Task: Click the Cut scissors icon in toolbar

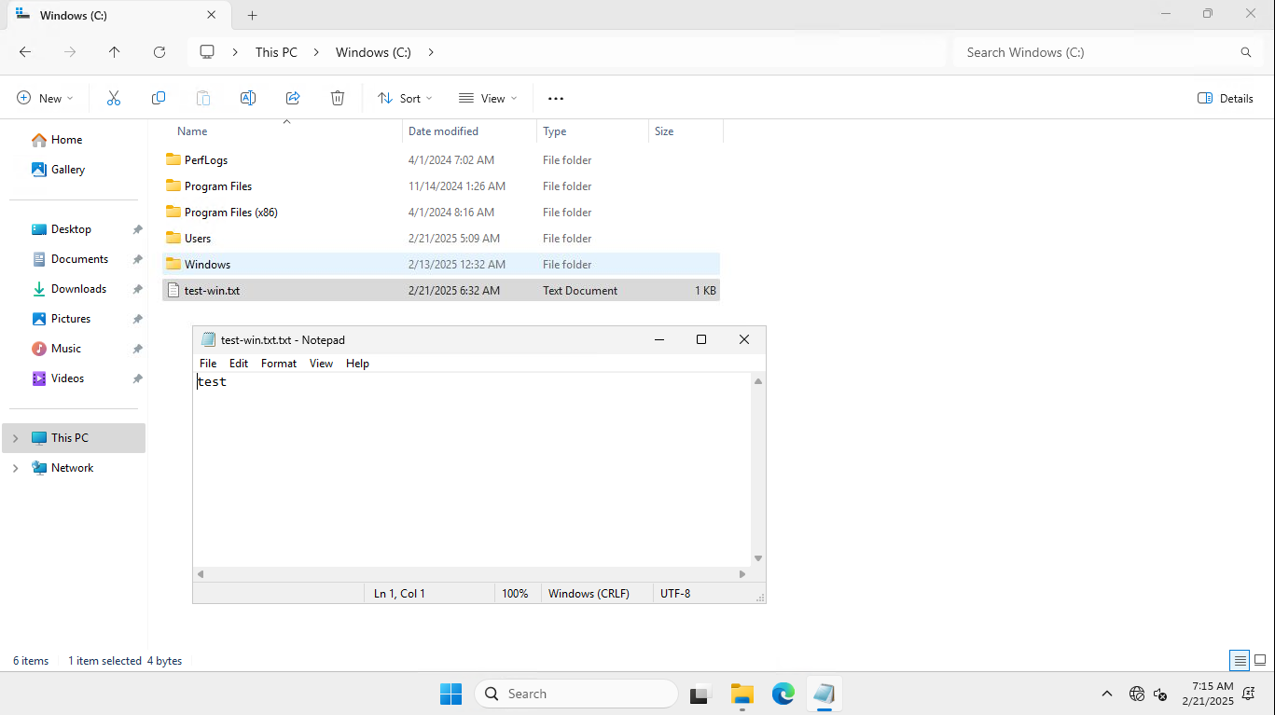Action: pyautogui.click(x=114, y=98)
